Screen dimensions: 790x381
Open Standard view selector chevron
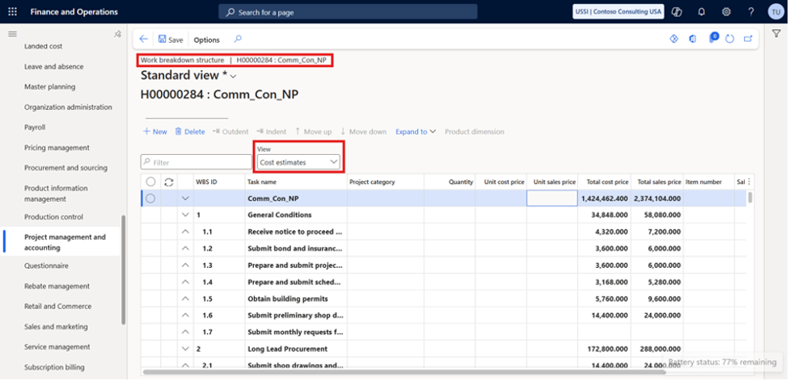coord(233,77)
